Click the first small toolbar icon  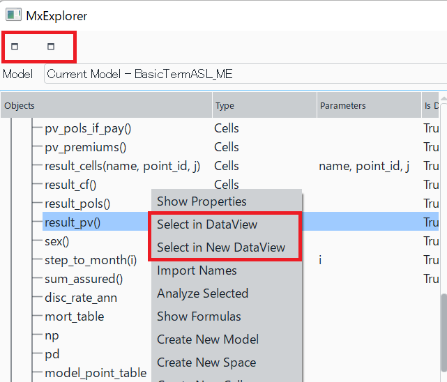15,47
